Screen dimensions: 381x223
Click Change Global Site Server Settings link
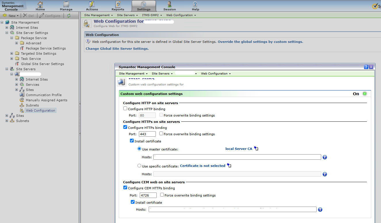tap(117, 49)
